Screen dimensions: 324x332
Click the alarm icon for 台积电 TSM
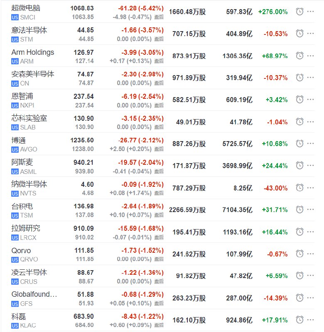[x=299, y=210]
